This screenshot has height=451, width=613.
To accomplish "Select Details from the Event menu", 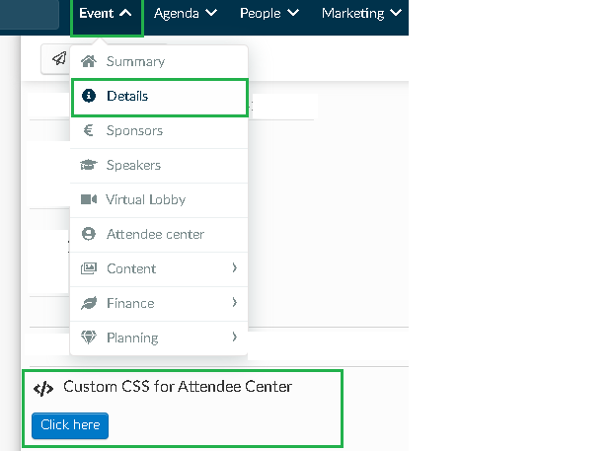I will [x=160, y=98].
